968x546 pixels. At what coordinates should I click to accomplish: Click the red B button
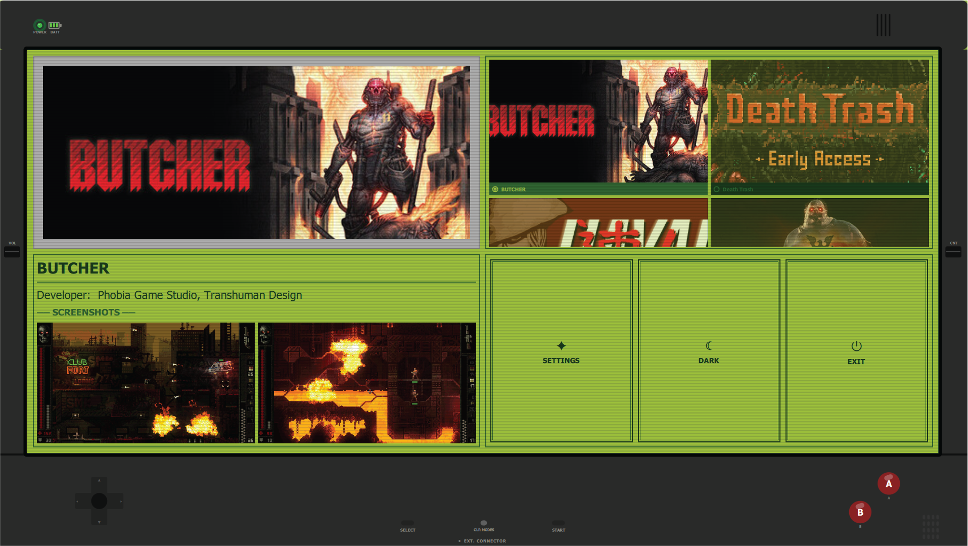coord(860,512)
